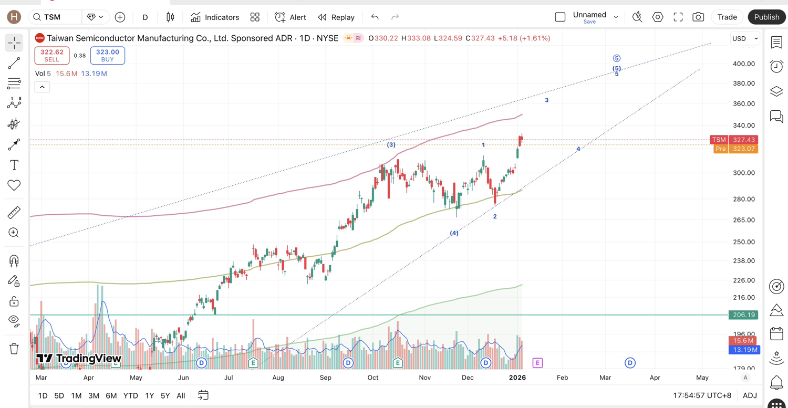This screenshot has width=788, height=408.
Task: Toggle magnet mode on
Action: pyautogui.click(x=14, y=260)
